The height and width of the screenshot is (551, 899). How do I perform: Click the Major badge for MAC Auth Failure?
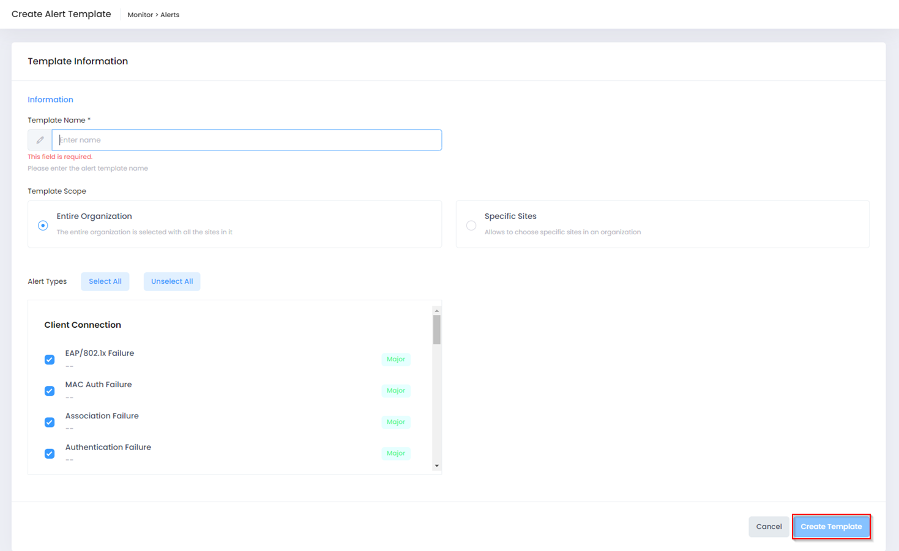pyautogui.click(x=396, y=391)
